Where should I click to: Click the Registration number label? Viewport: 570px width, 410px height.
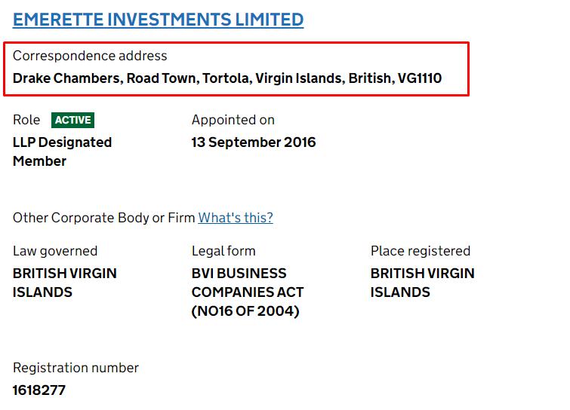click(75, 368)
